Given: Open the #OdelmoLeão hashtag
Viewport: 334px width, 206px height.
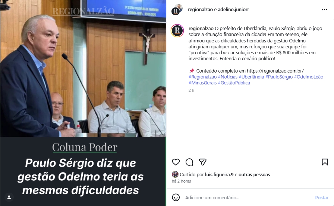Looking at the screenshot, I should click(309, 77).
